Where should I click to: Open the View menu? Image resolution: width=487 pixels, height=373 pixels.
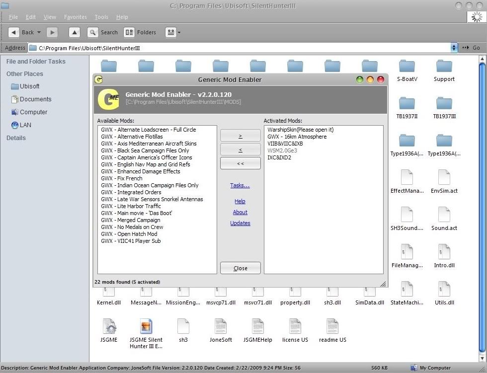(x=50, y=17)
